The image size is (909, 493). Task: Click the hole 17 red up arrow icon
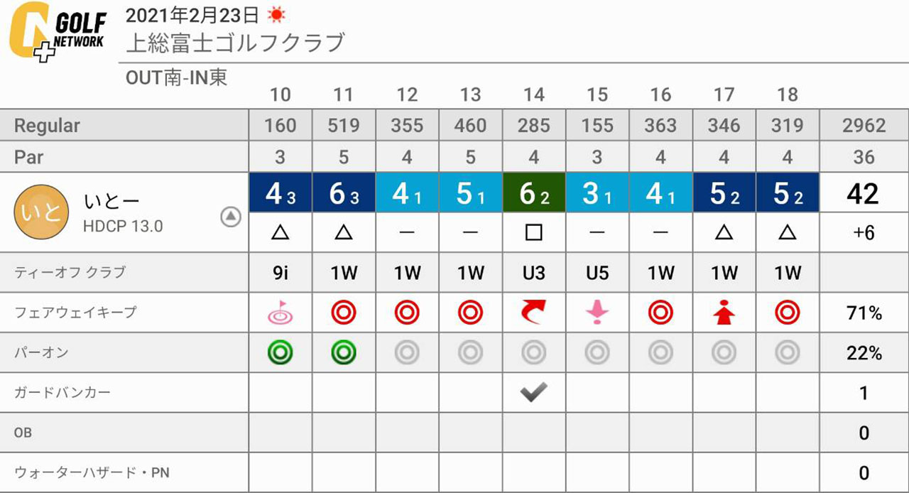tap(724, 312)
